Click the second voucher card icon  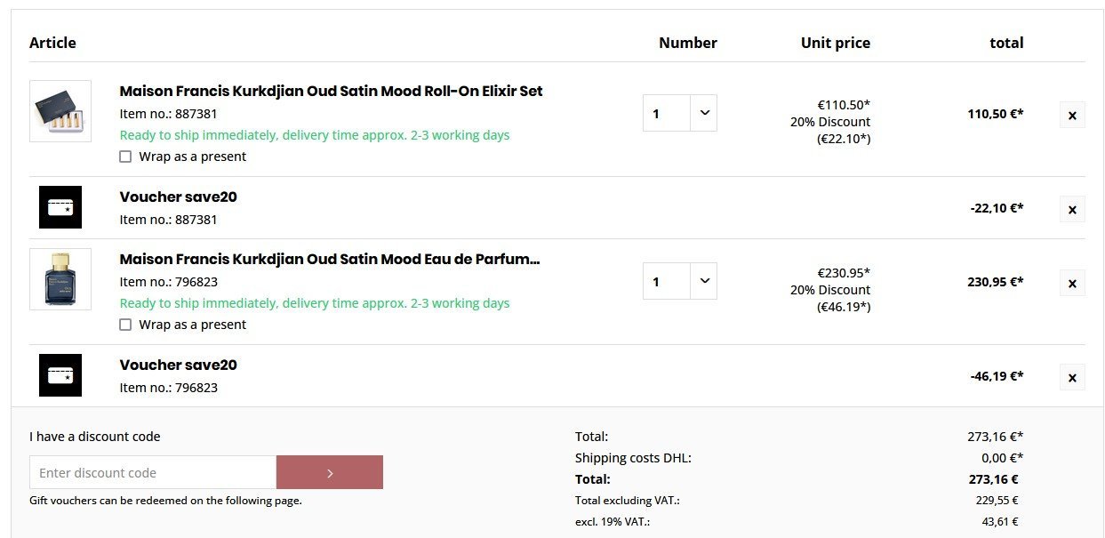(60, 375)
